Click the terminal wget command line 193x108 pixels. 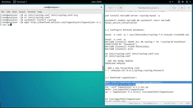tap(51, 23)
